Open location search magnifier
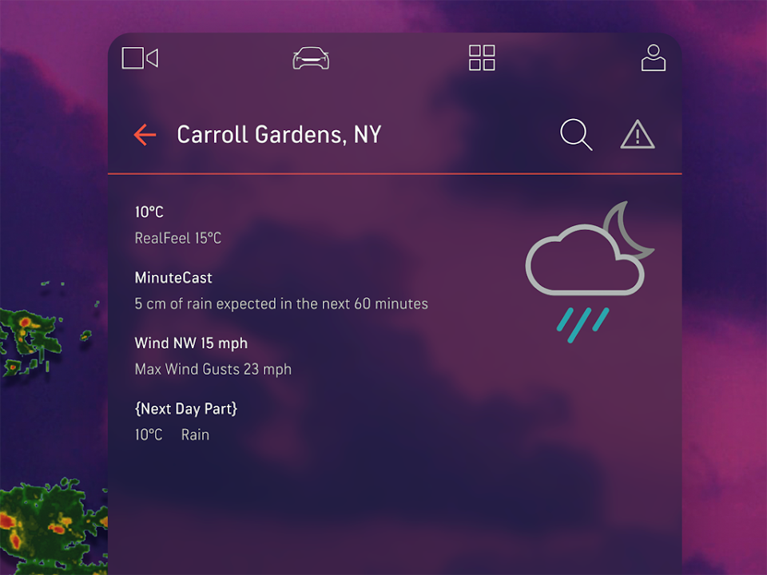The height and width of the screenshot is (575, 767). tap(576, 134)
